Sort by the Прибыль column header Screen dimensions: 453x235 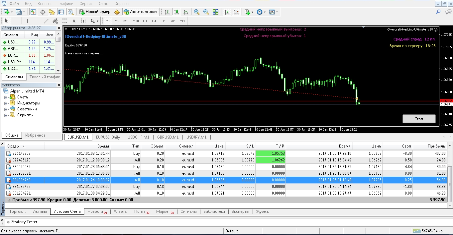pos(430,146)
